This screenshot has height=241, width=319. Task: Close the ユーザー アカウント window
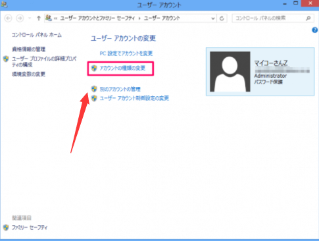point(310,3)
